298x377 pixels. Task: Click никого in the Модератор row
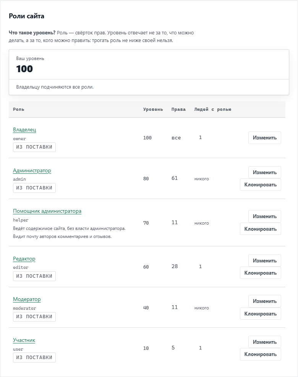202,308
